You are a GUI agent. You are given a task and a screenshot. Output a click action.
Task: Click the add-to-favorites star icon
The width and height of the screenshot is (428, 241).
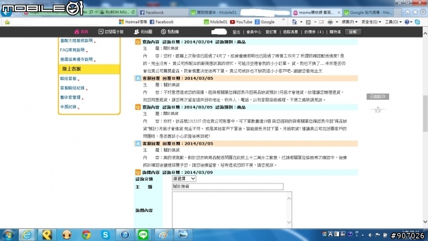[7, 22]
